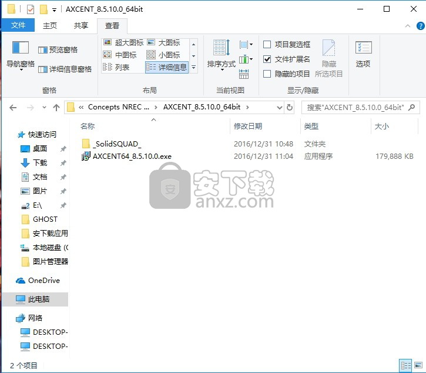Open Sort by (排序方式) menu
Image resolution: width=426 pixels, height=373 pixels.
click(222, 55)
